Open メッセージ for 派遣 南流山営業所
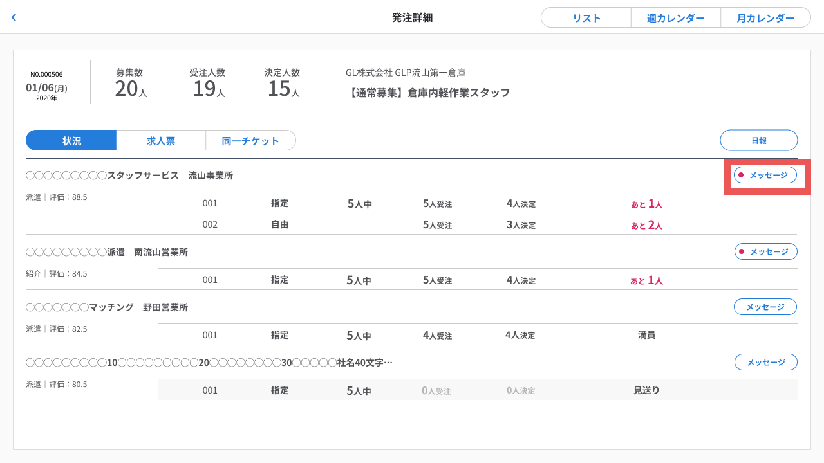The image size is (824, 463). (x=765, y=251)
